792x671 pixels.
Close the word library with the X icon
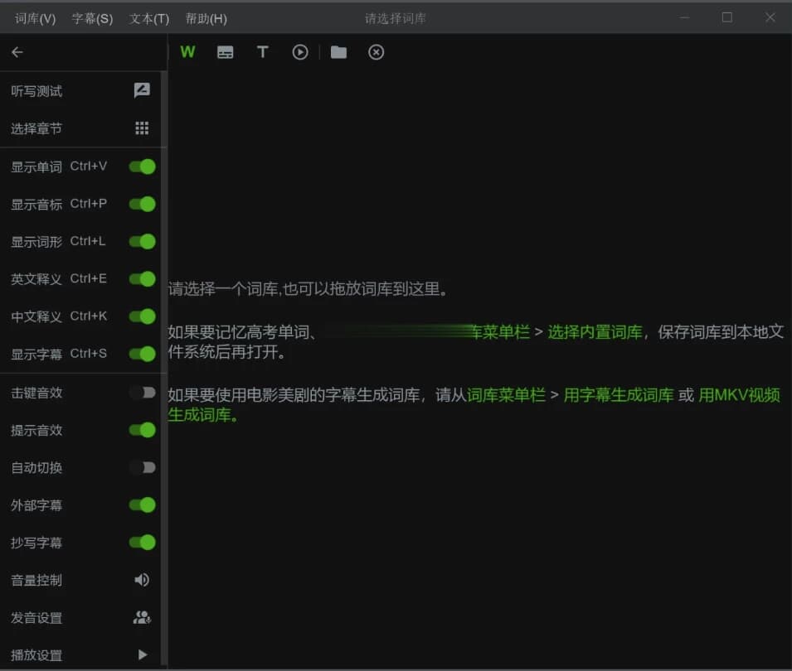pos(376,51)
